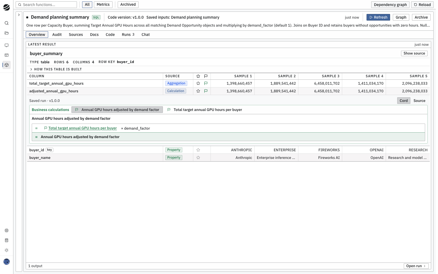Click the Annual GPU hours adjusted result row
Screen dimensions: 438x274
[228, 137]
